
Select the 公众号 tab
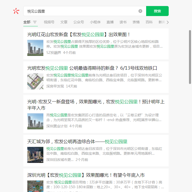point(78,22)
